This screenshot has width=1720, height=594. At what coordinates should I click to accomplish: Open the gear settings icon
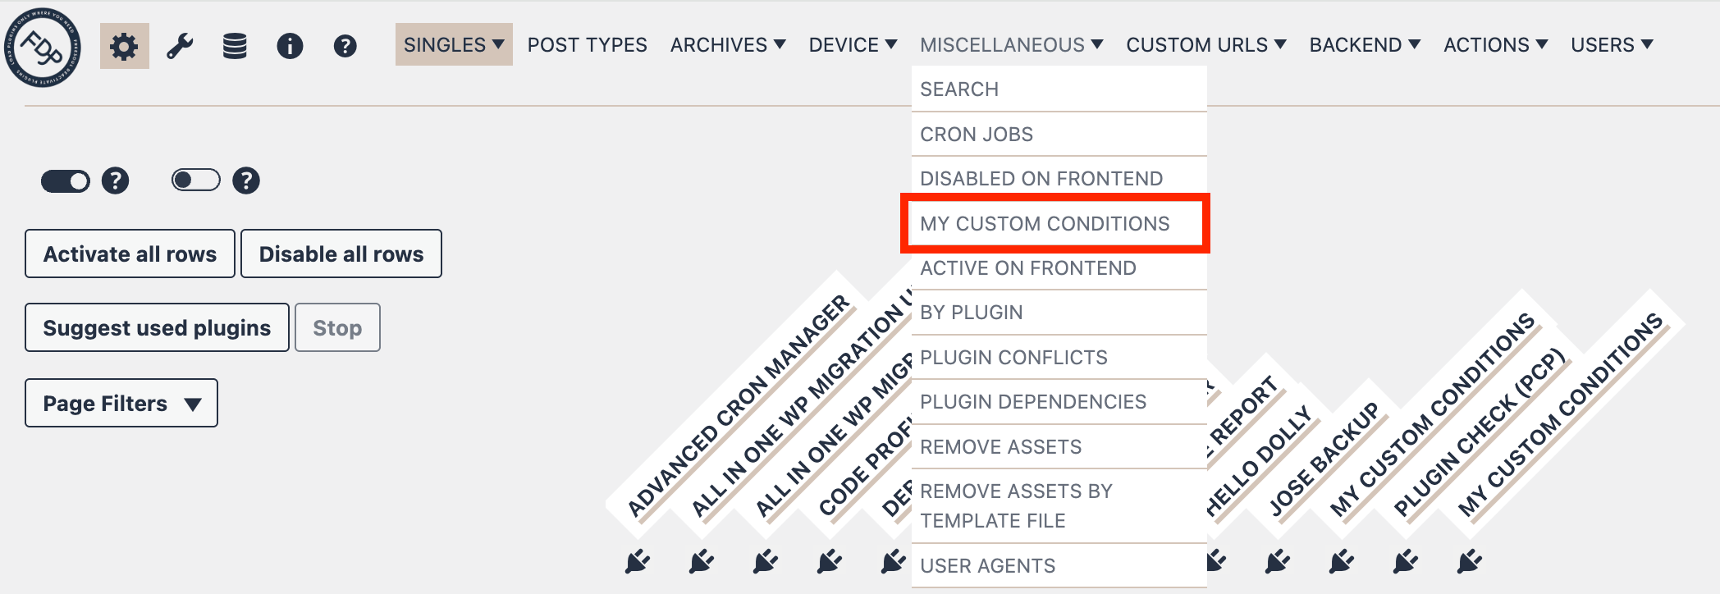pos(125,46)
